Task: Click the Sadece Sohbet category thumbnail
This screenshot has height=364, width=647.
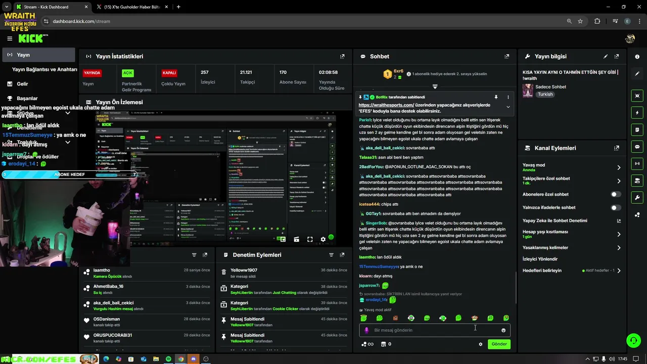Action: coord(528,90)
